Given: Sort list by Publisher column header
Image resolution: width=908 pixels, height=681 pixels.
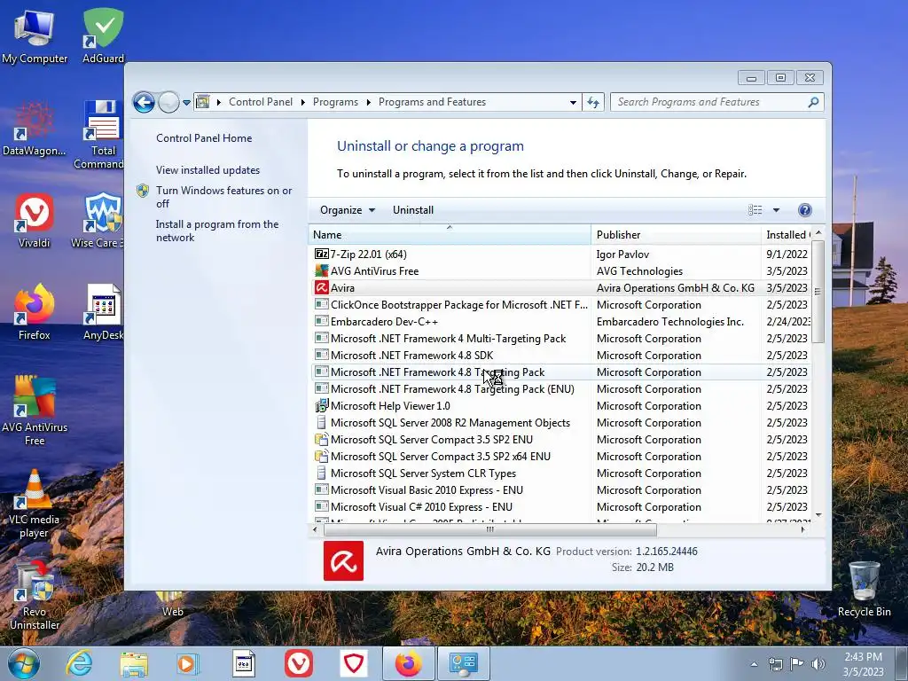Looking at the screenshot, I should (x=676, y=234).
